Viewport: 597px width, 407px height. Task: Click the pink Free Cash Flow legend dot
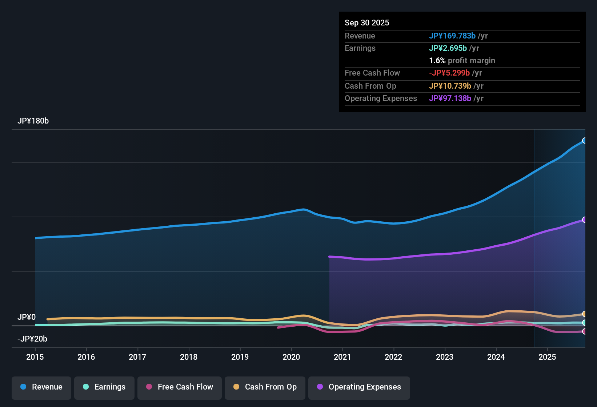[x=149, y=387]
